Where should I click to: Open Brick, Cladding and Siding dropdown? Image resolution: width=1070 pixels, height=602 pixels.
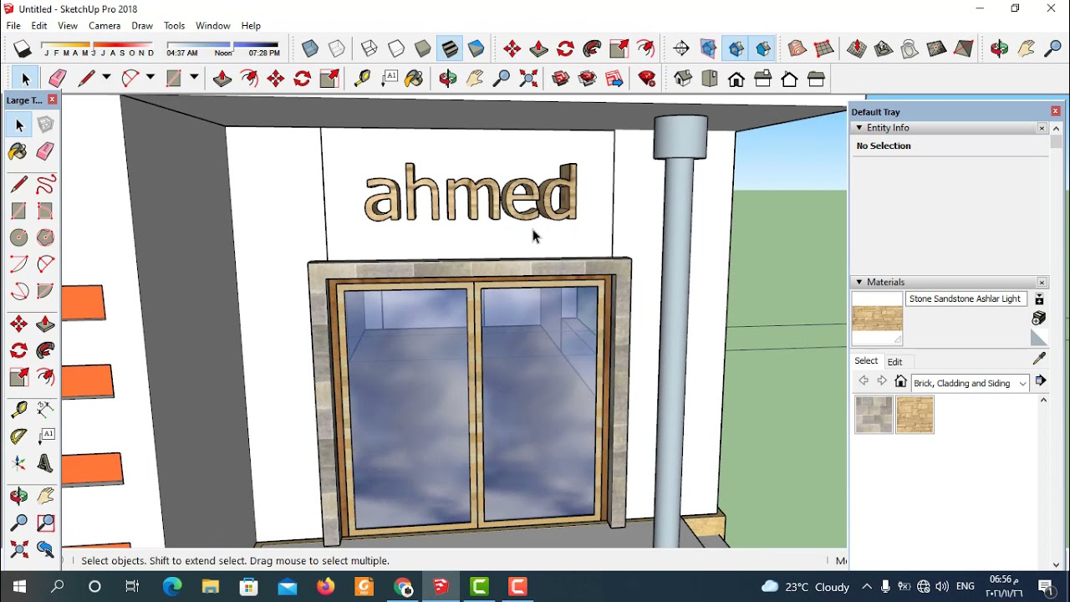971,383
